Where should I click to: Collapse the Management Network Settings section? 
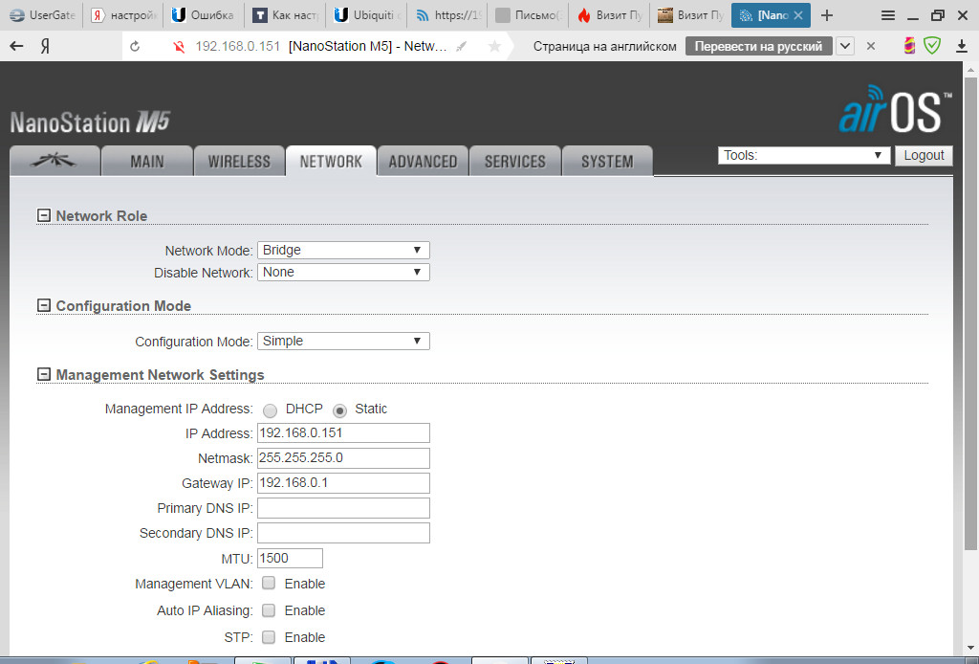(x=44, y=374)
